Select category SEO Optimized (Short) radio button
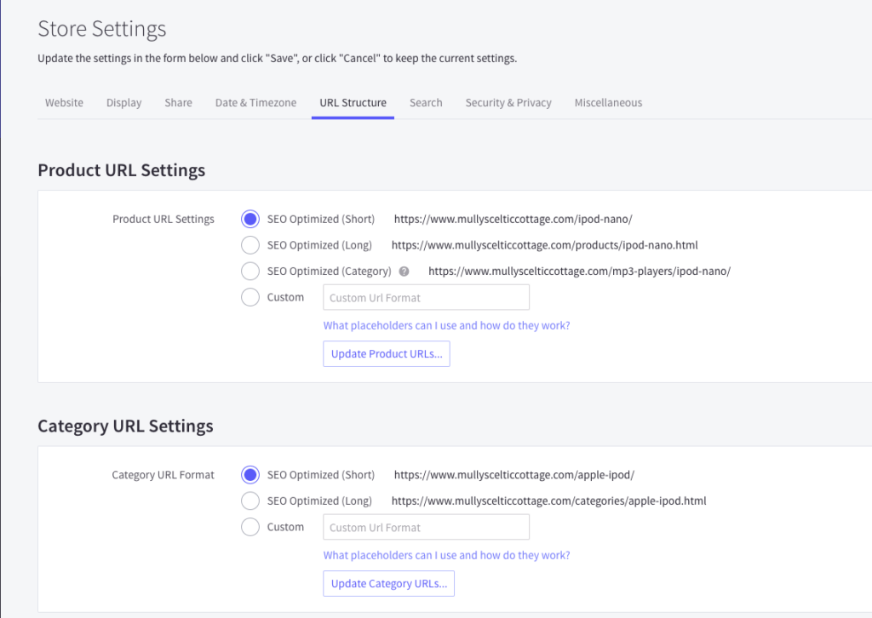The height and width of the screenshot is (618, 872). pyautogui.click(x=250, y=475)
